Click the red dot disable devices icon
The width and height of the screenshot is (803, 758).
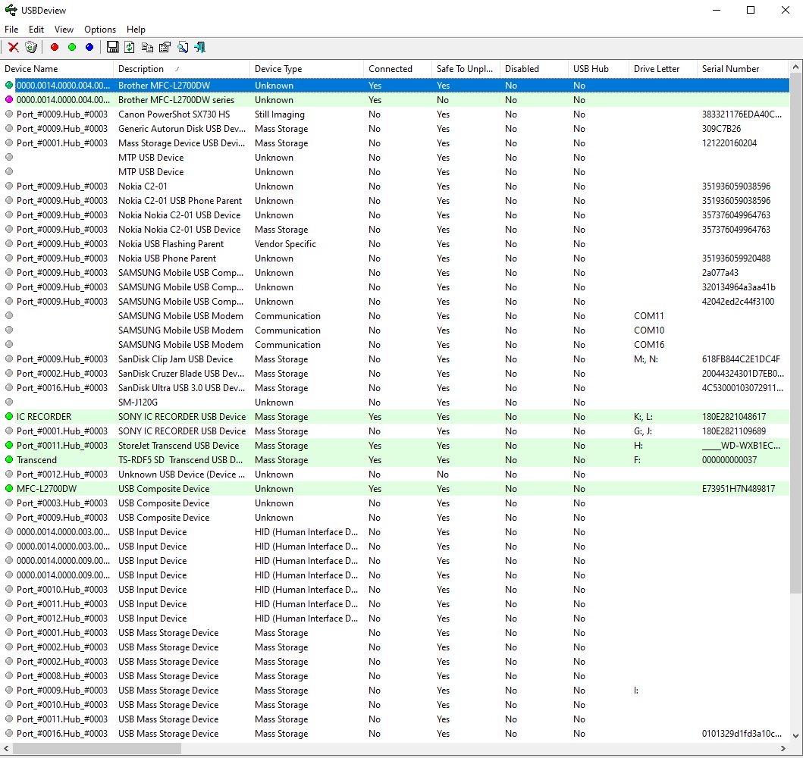[54, 47]
